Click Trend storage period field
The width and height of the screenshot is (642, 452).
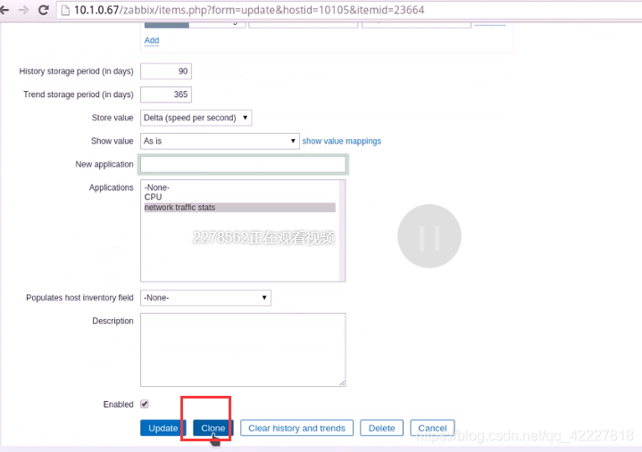coord(166,95)
